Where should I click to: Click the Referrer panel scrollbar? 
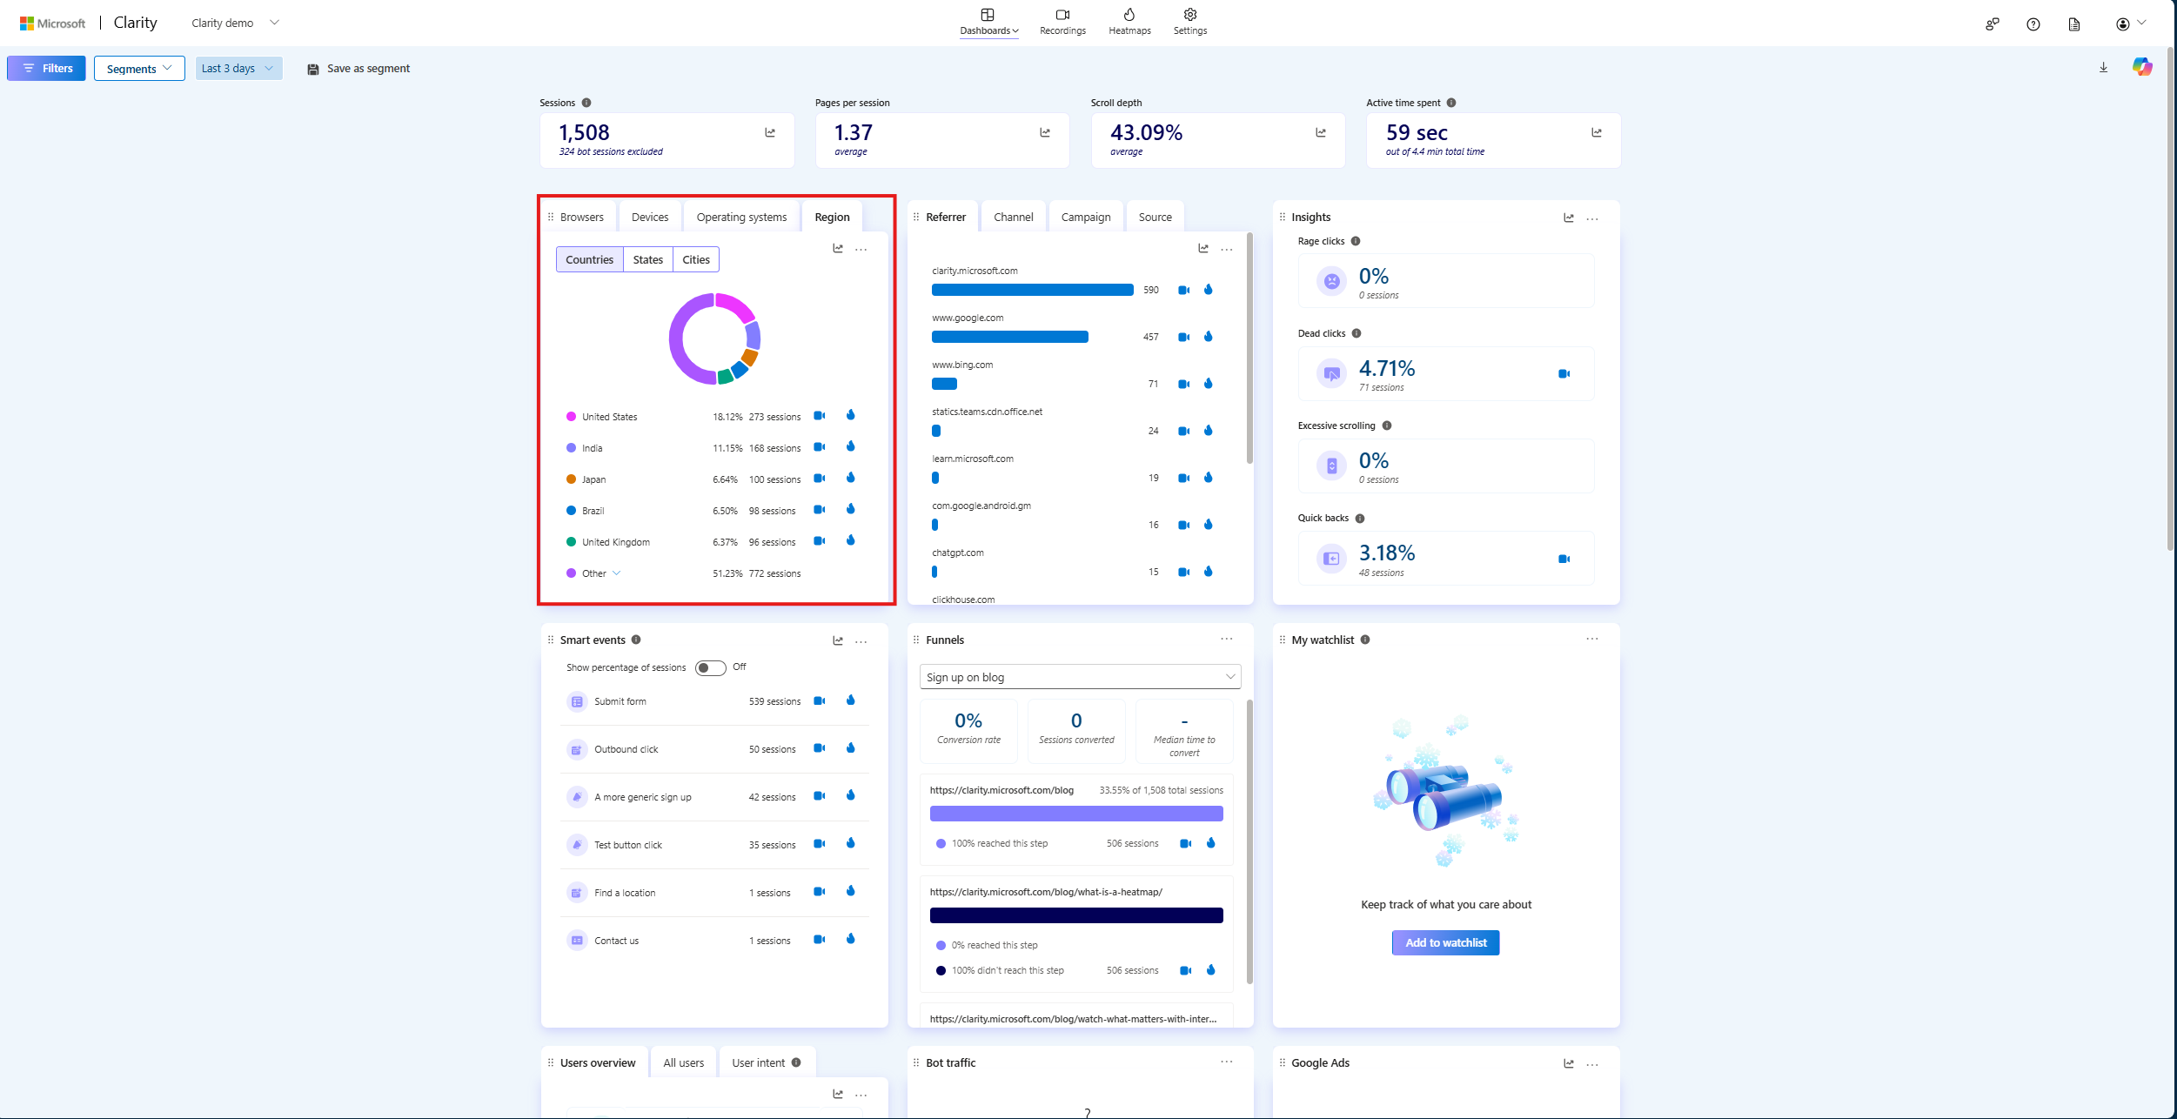point(1249,348)
